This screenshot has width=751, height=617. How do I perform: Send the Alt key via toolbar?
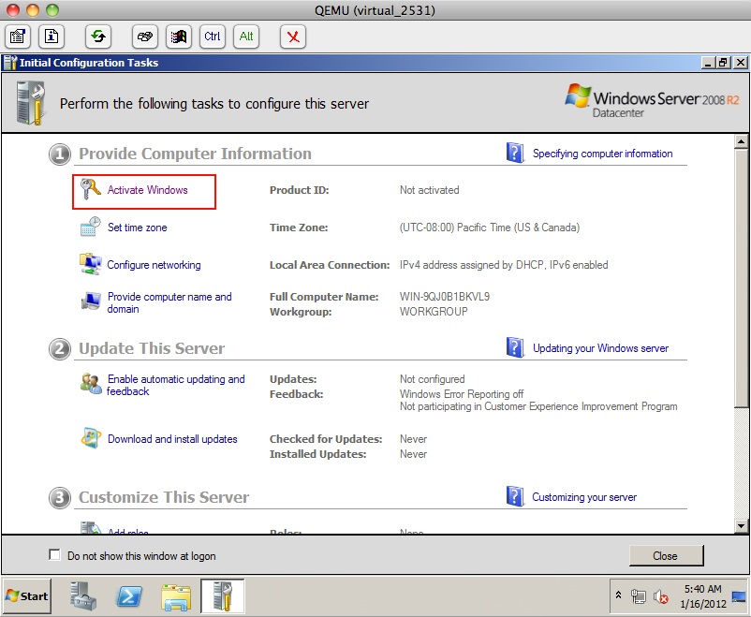pos(246,37)
